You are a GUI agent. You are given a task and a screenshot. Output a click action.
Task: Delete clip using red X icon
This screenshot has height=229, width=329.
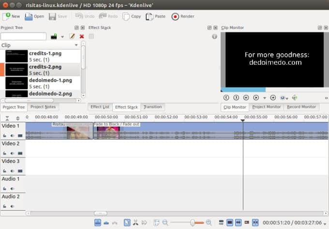(x=82, y=36)
